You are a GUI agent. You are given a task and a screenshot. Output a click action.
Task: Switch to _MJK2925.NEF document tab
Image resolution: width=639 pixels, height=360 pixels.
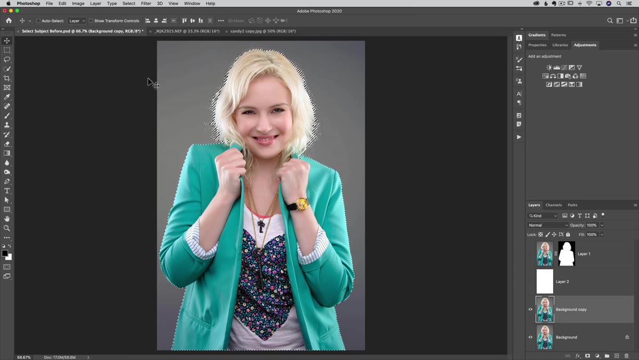tap(187, 31)
